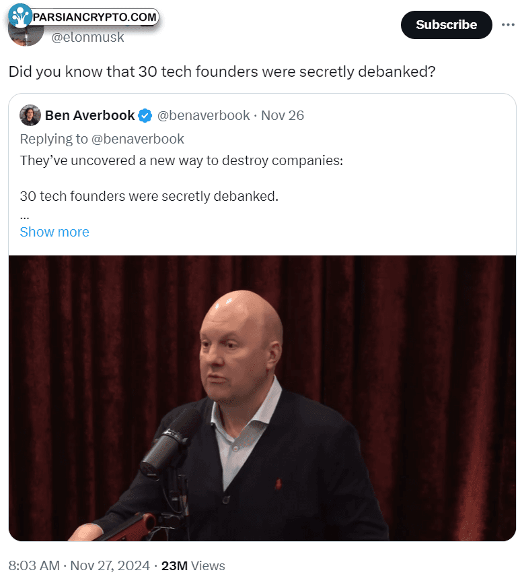Expand quoted post with Show more
Viewport: 520px width, 585px height.
point(54,232)
